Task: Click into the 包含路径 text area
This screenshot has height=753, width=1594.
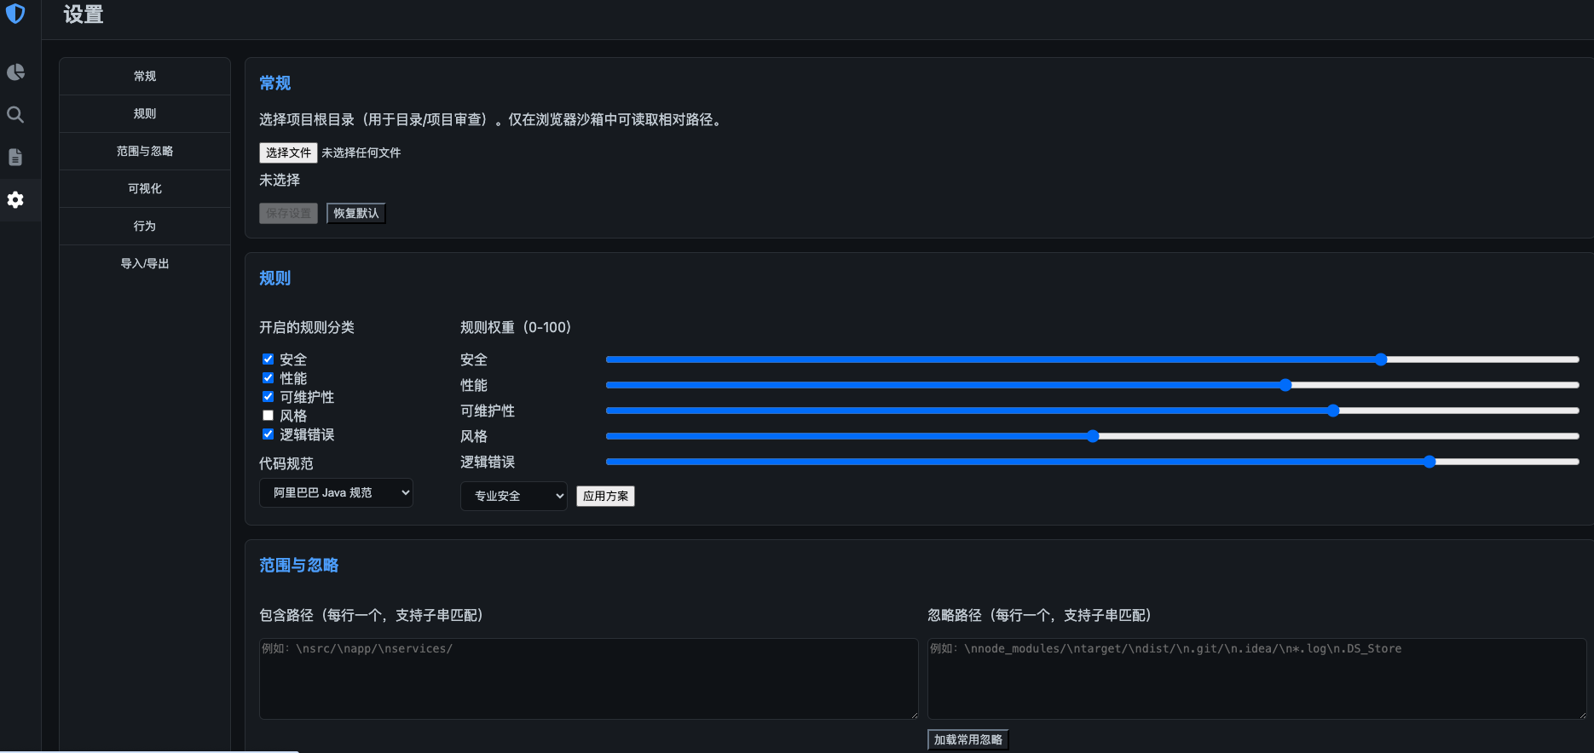Action: (x=588, y=679)
